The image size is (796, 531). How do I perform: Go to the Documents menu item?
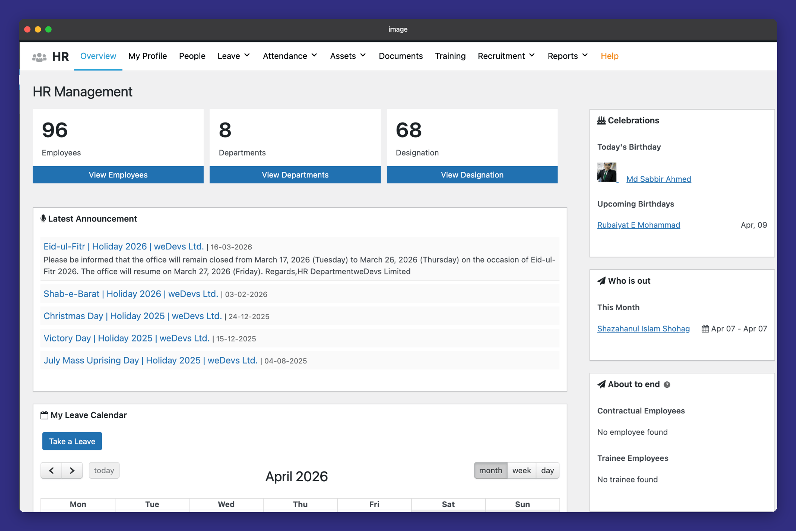(401, 56)
